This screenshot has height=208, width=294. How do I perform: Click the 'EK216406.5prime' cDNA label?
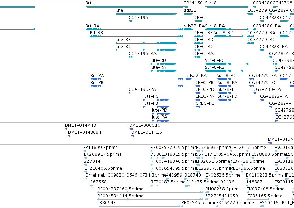point(103,168)
